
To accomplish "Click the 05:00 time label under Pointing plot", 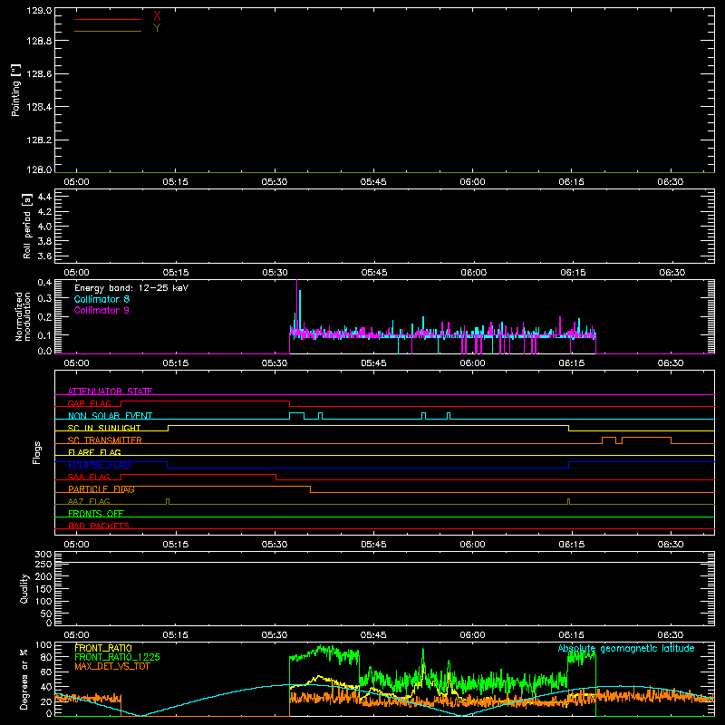I will click(x=76, y=182).
